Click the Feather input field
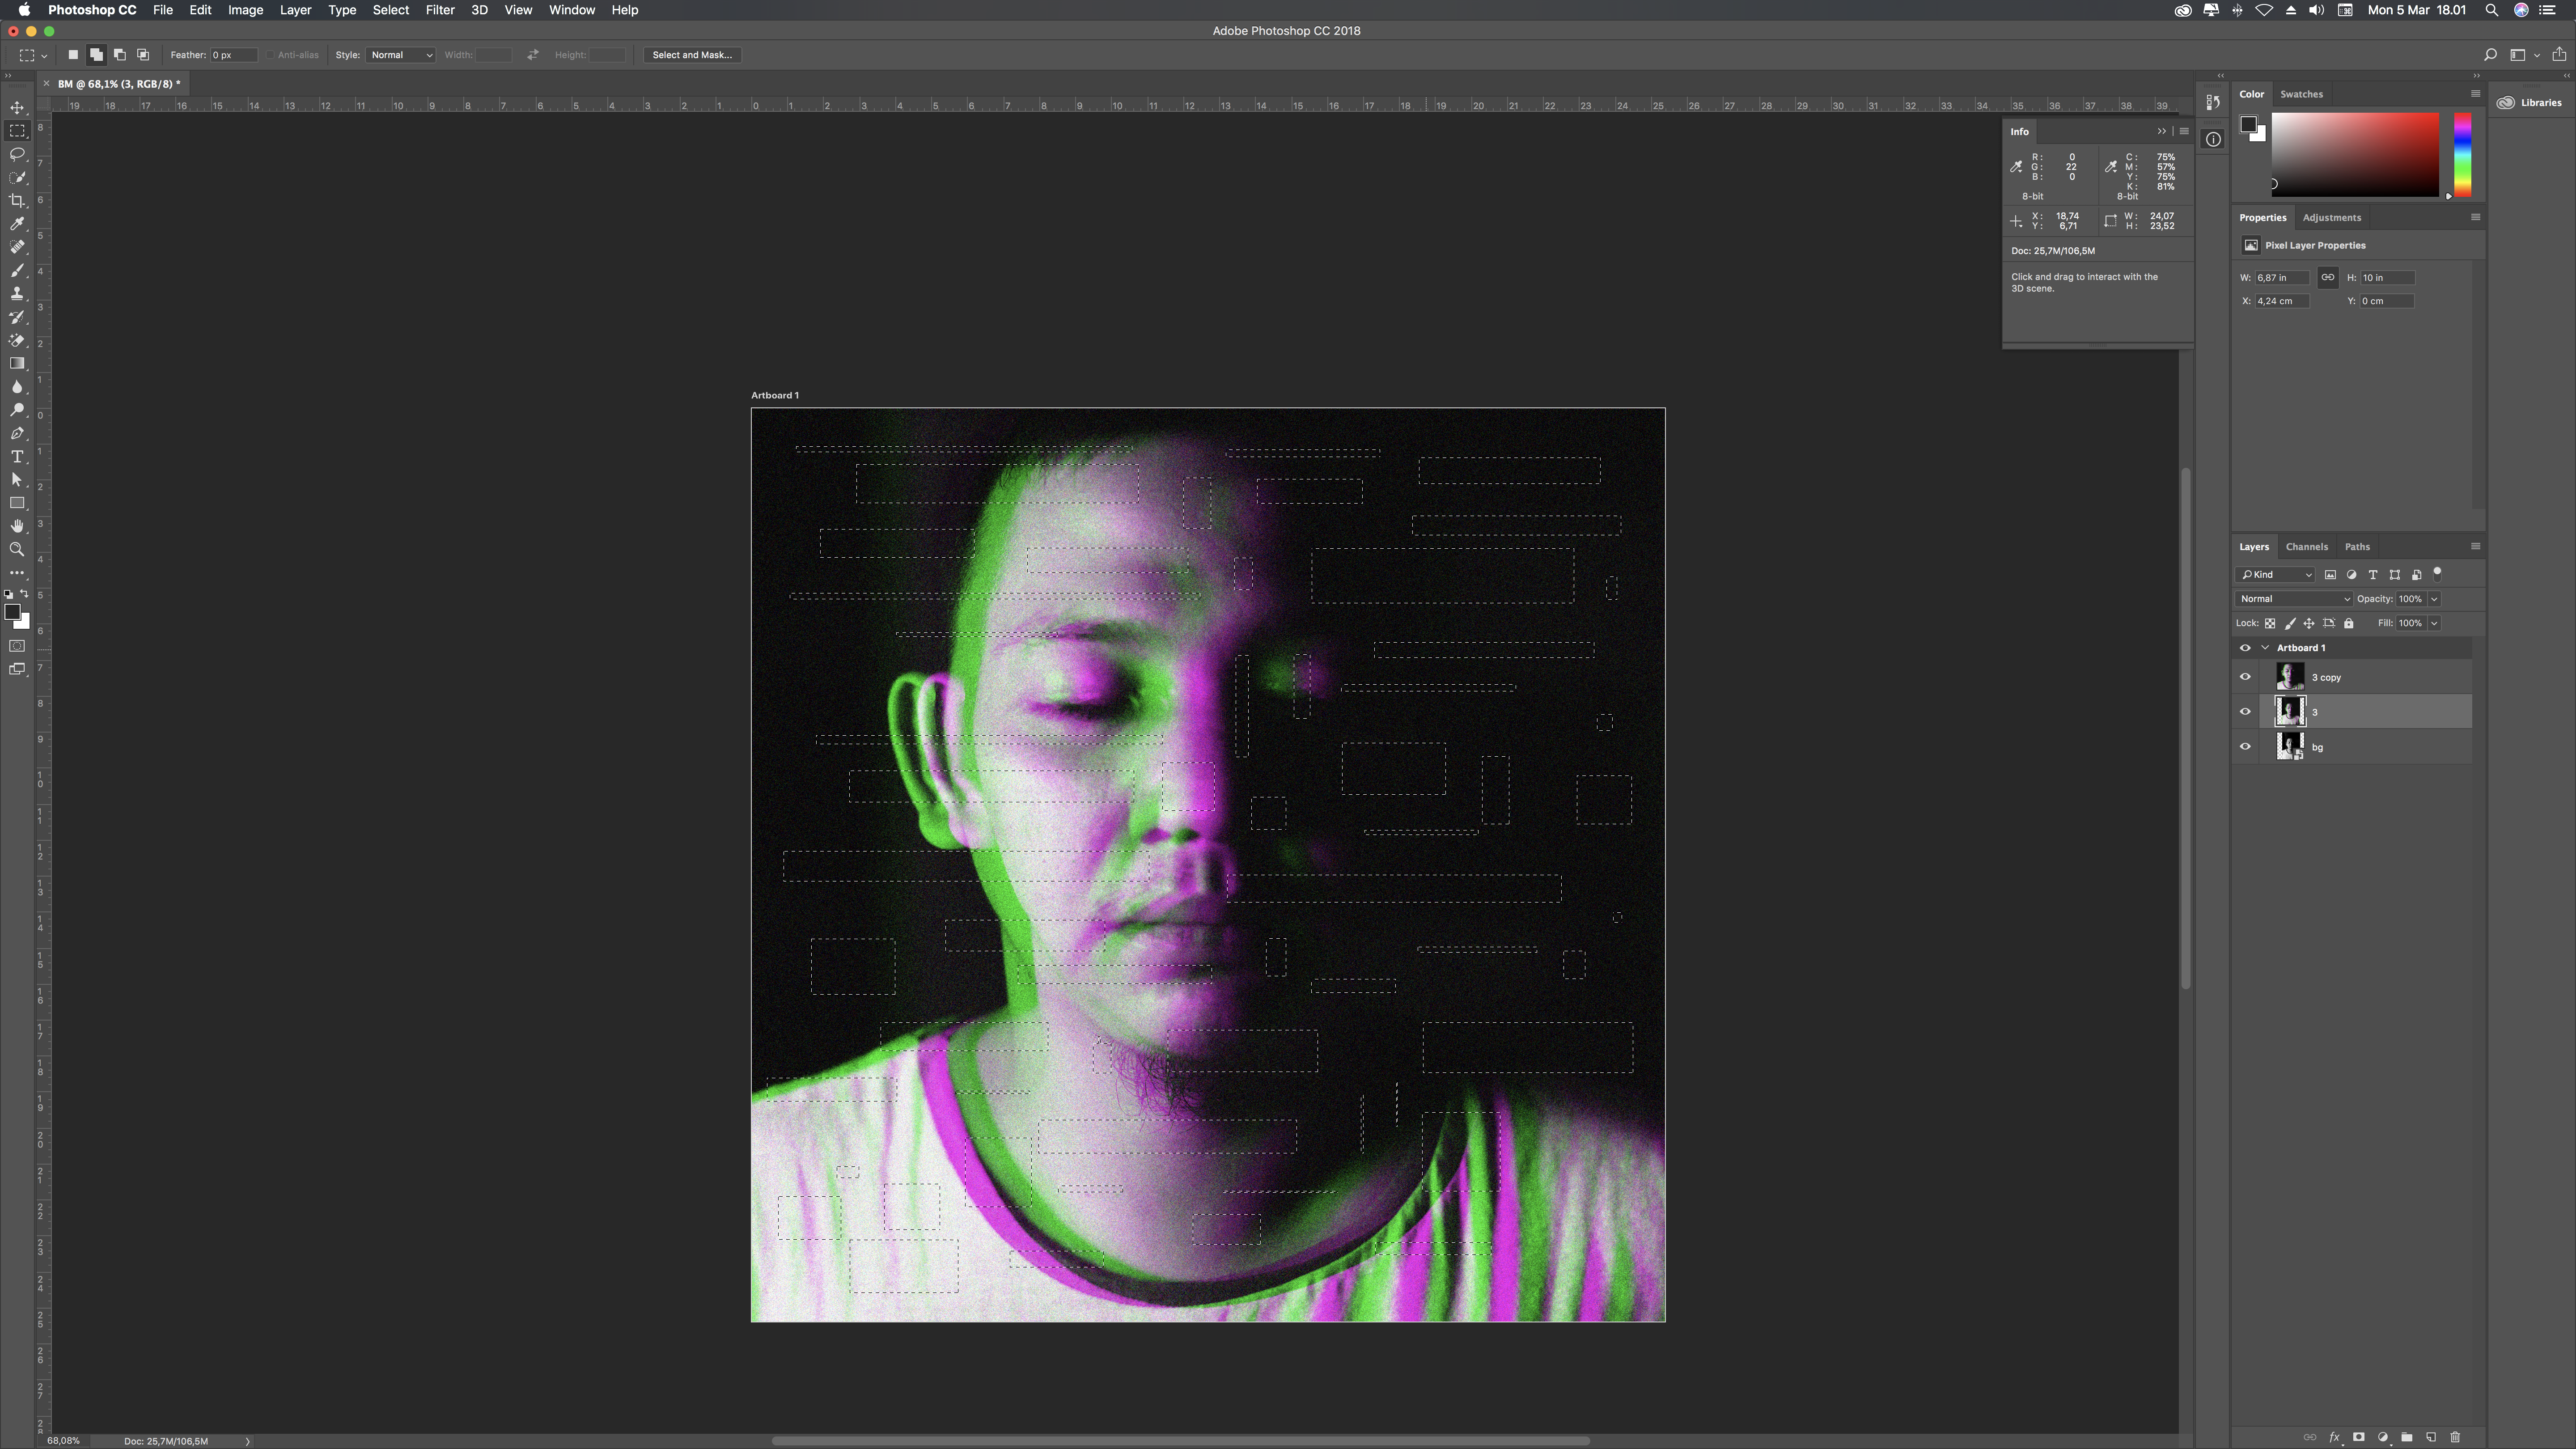 233,55
